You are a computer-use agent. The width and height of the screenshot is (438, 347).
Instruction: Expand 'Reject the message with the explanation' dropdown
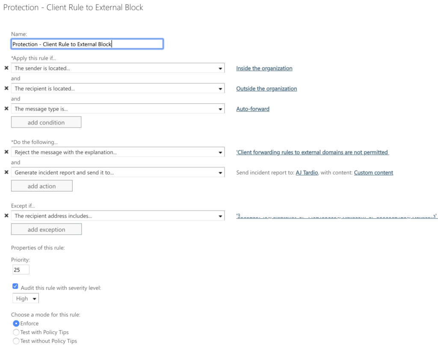tap(118, 152)
